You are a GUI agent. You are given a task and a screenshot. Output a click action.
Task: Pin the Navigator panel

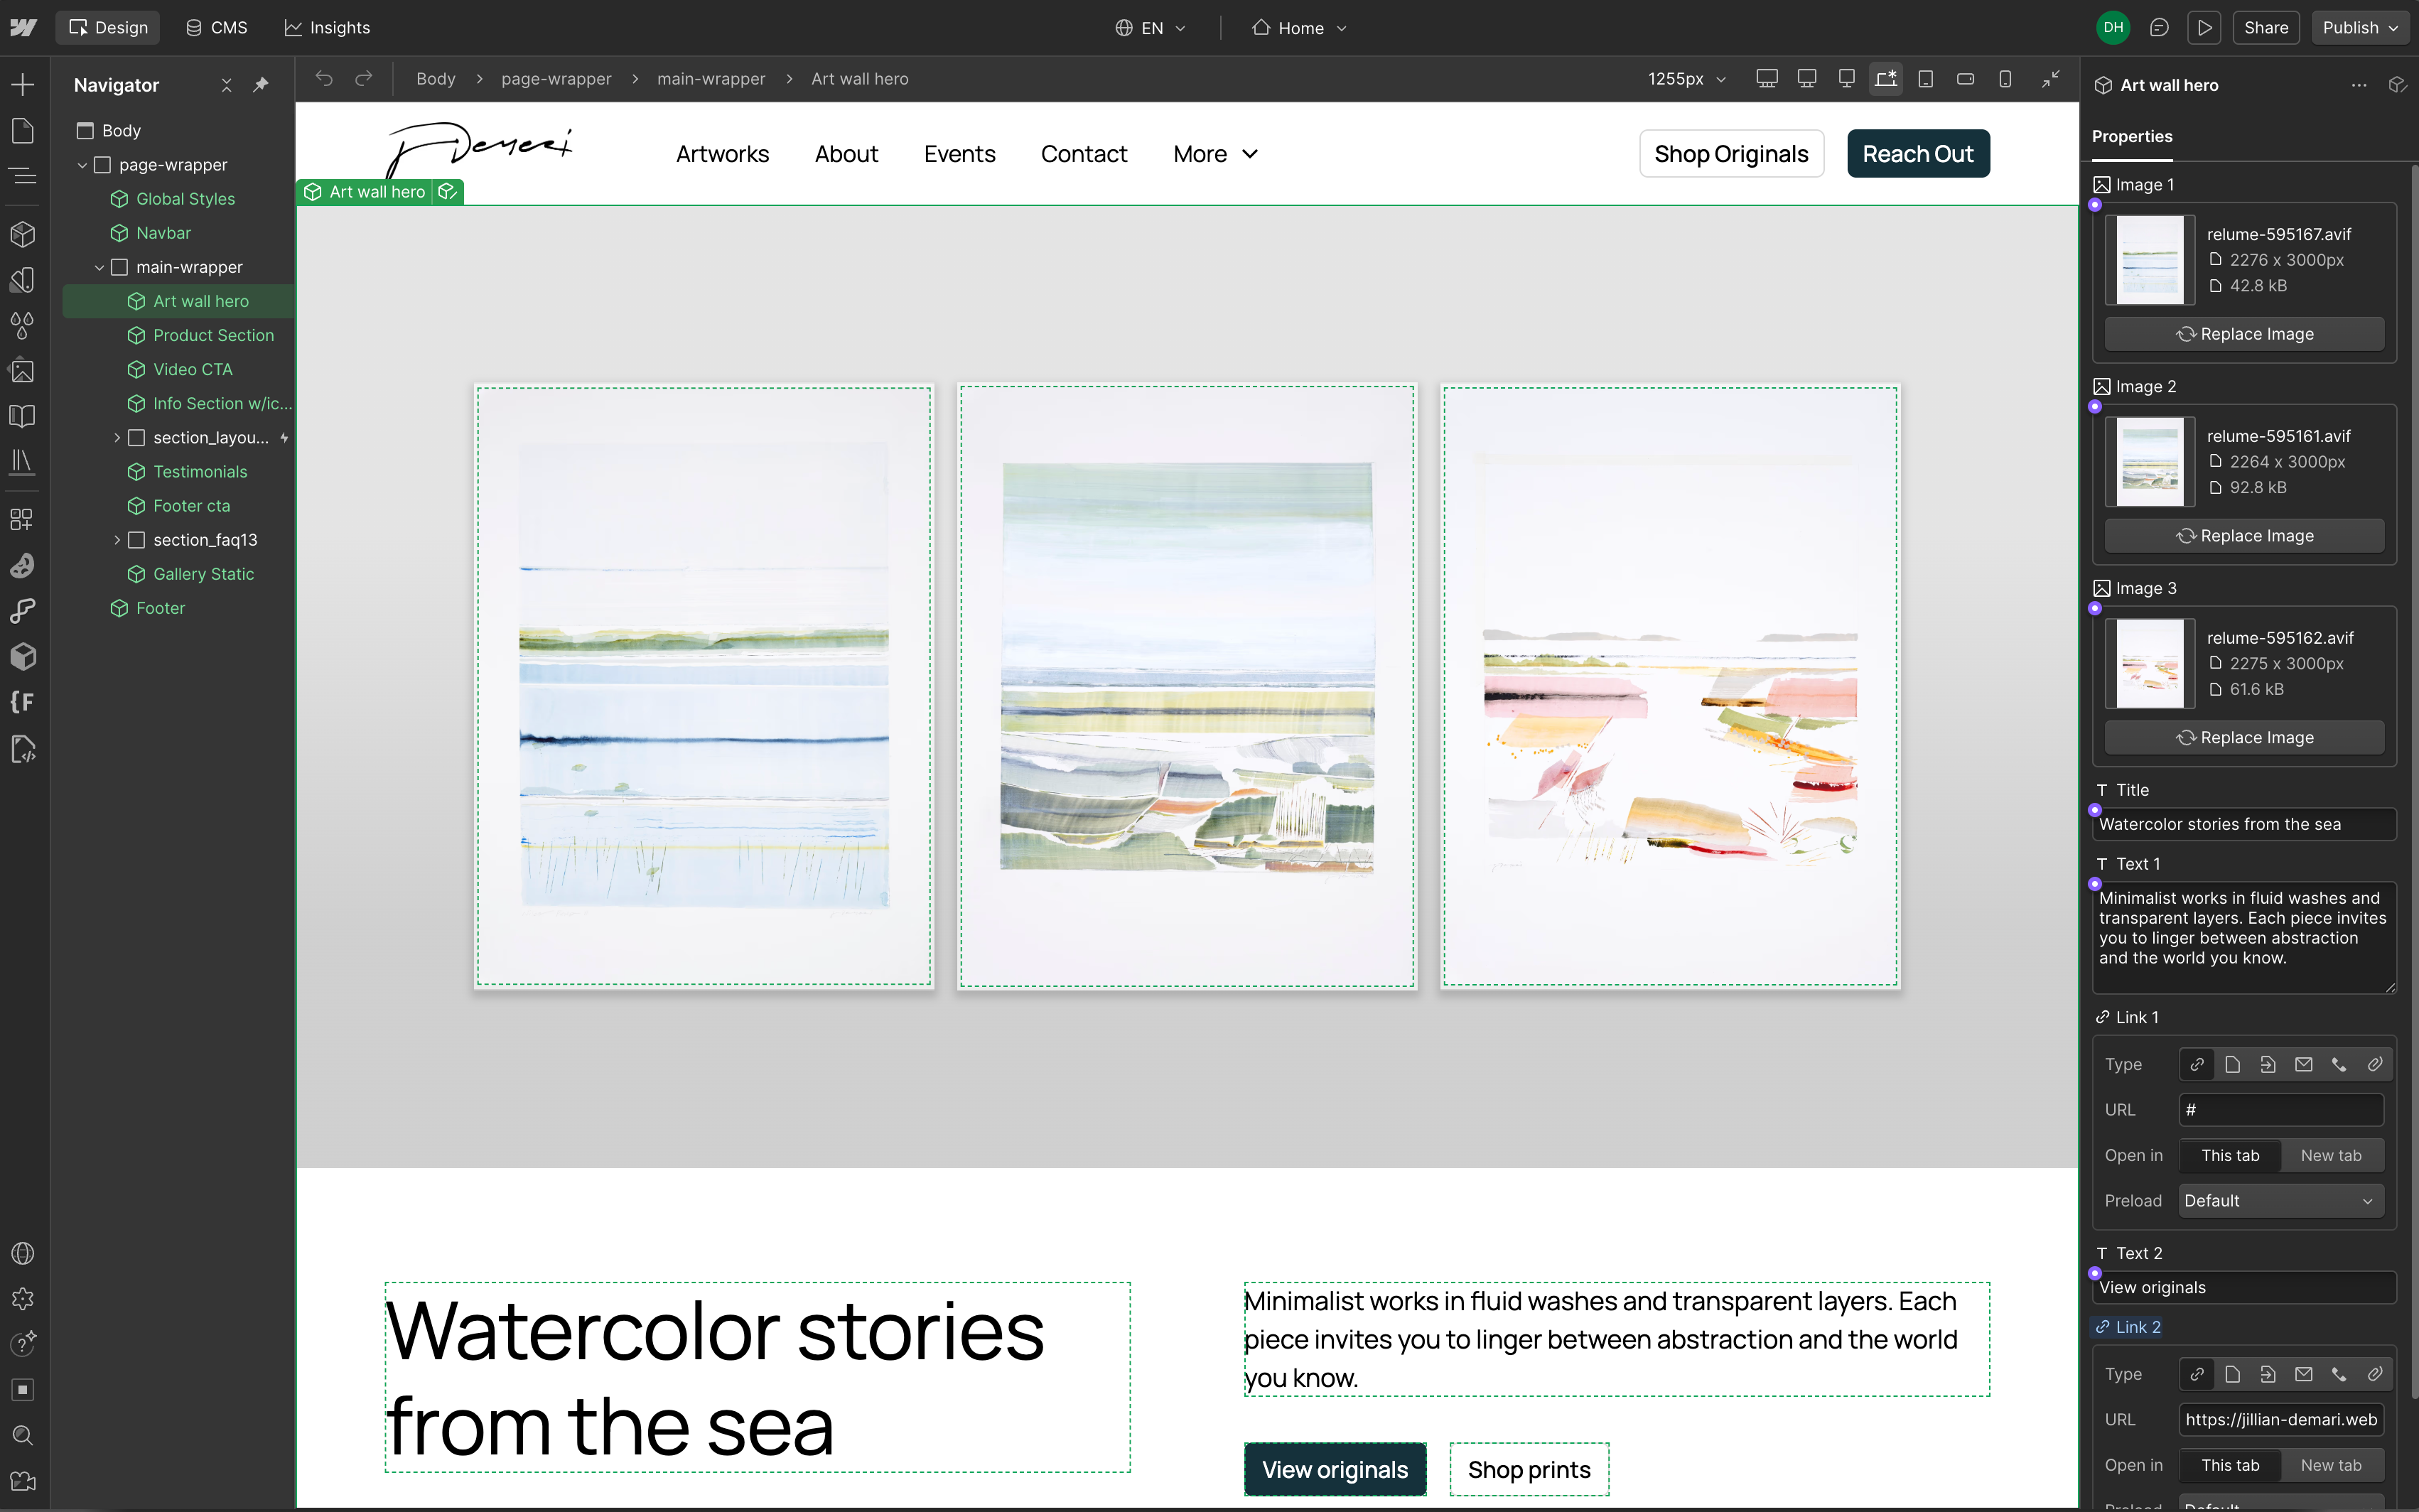(x=261, y=85)
